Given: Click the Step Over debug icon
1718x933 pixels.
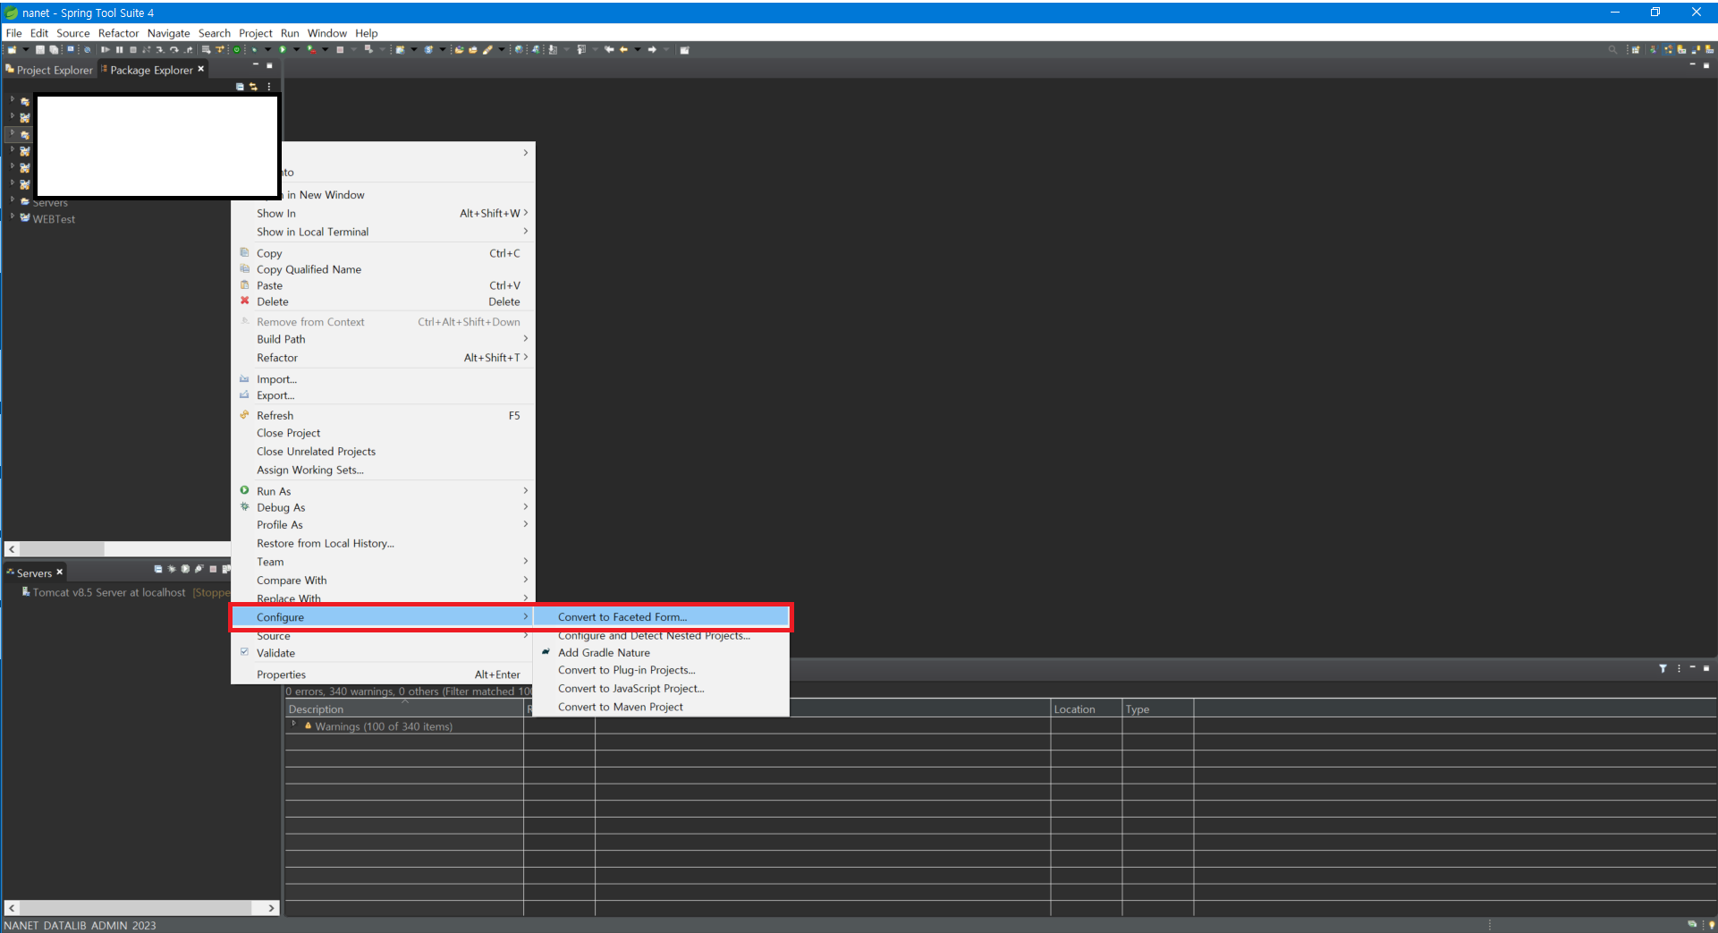Looking at the screenshot, I should [x=174, y=50].
